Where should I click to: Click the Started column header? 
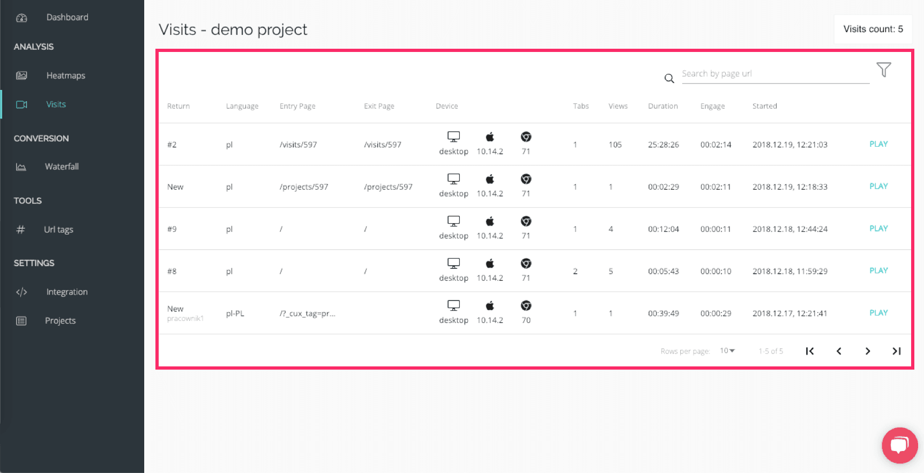pos(765,106)
